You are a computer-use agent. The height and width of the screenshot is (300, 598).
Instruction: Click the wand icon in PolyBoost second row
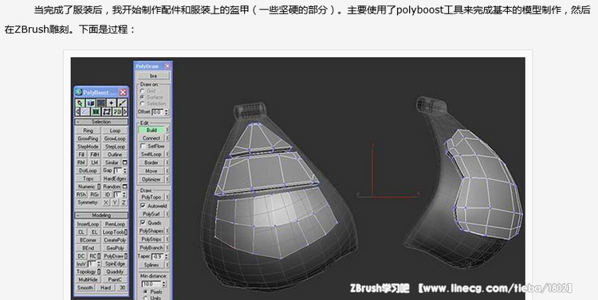[x=85, y=112]
